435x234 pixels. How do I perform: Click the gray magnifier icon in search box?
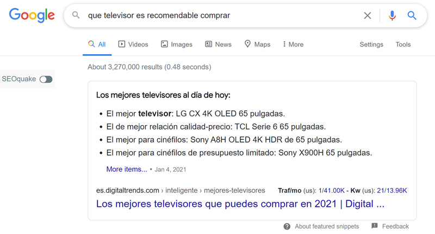tap(76, 15)
